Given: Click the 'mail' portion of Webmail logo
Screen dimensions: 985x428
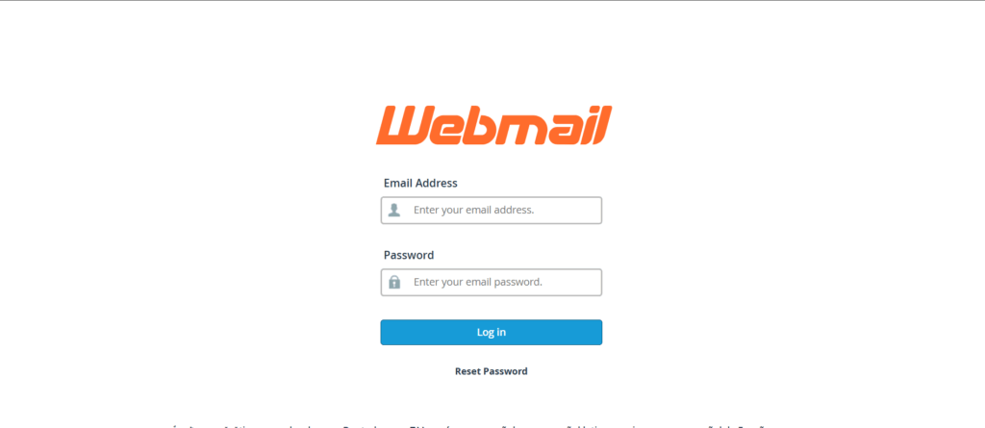Looking at the screenshot, I should (x=557, y=126).
